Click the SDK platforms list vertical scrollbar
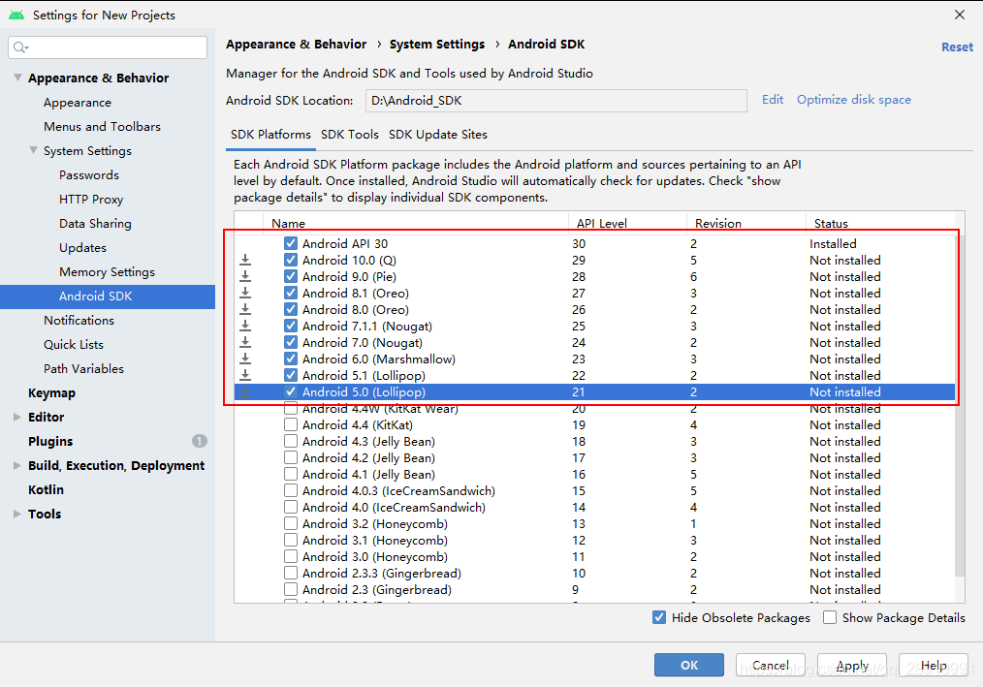Viewport: 983px width, 687px height. (x=961, y=407)
